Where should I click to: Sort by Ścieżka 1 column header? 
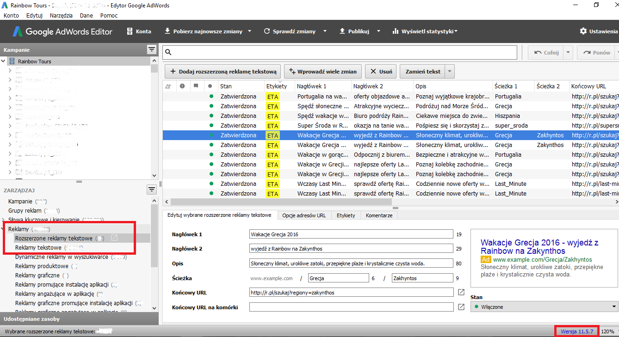point(513,86)
